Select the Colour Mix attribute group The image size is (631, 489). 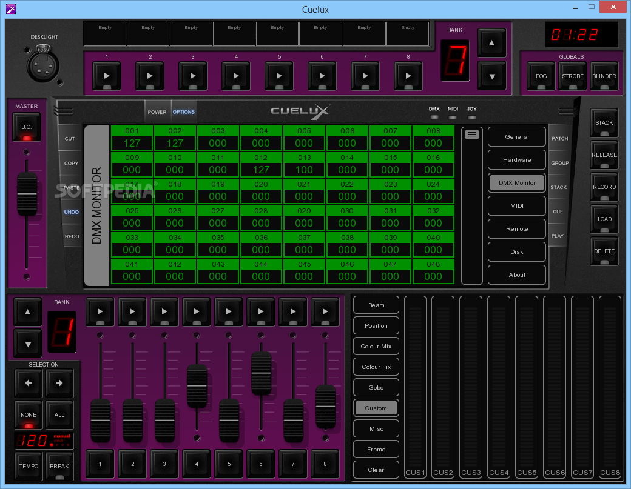(376, 347)
